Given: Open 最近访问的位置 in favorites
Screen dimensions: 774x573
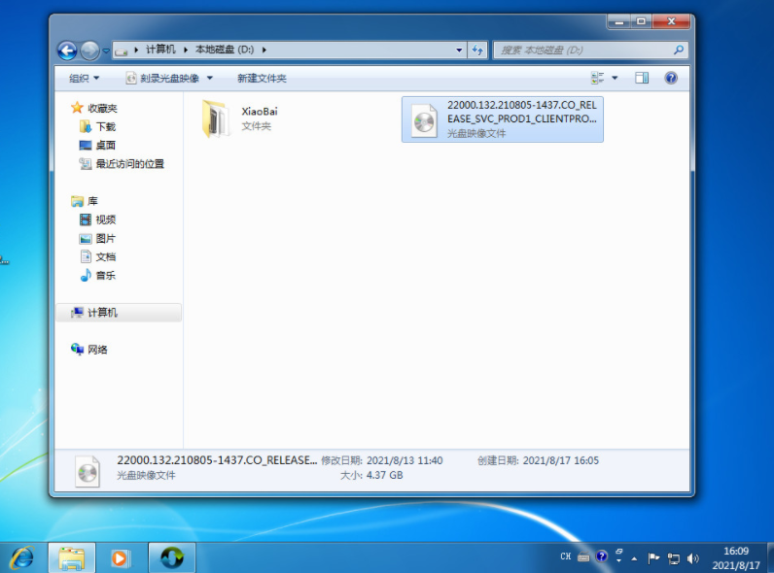Looking at the screenshot, I should pos(130,164).
